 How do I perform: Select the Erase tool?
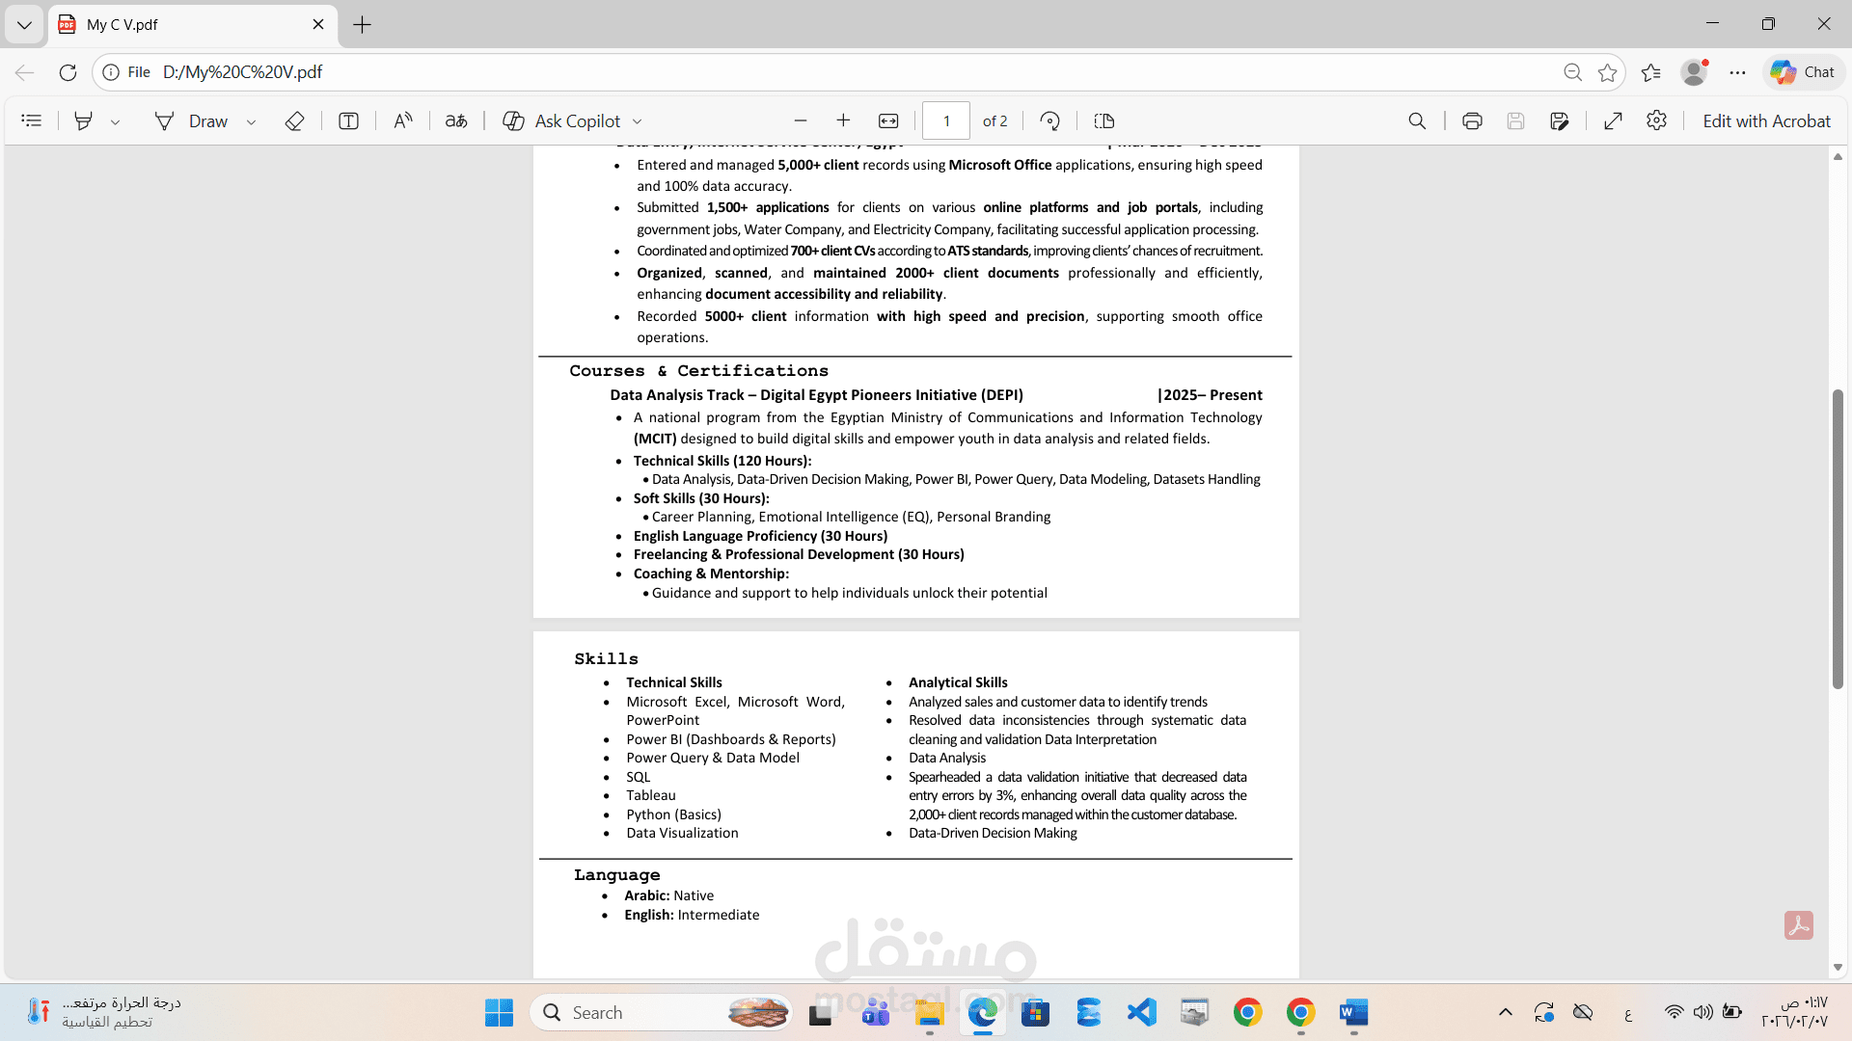click(294, 120)
